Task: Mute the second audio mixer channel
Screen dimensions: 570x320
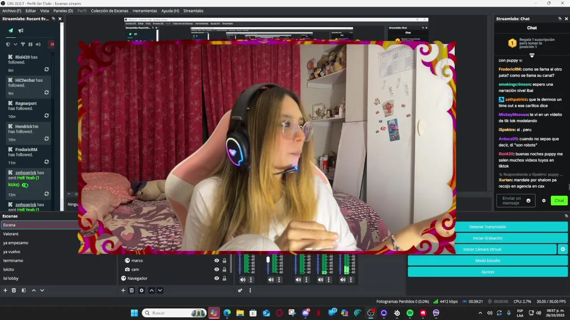Action: (x=271, y=280)
